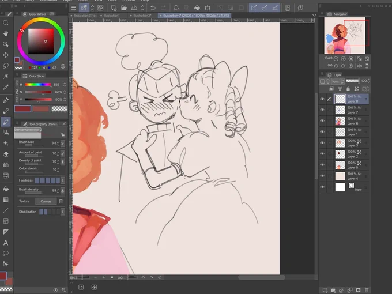Toggle Snap to Special Ruler
This screenshot has height=294, width=392.
pos(265,8)
